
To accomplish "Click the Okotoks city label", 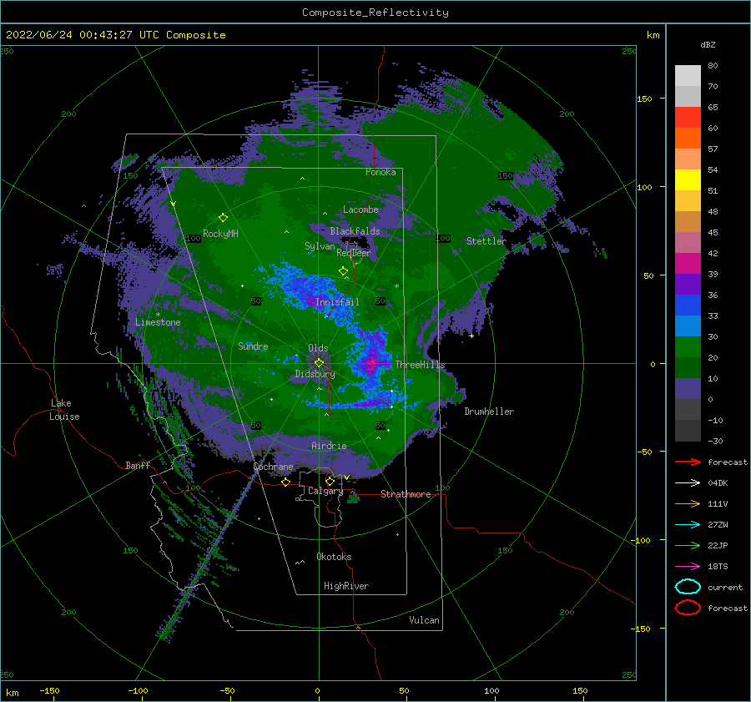I will pos(334,557).
